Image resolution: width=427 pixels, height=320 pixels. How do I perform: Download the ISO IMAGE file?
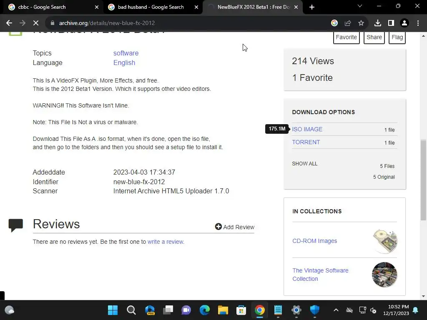pyautogui.click(x=307, y=129)
